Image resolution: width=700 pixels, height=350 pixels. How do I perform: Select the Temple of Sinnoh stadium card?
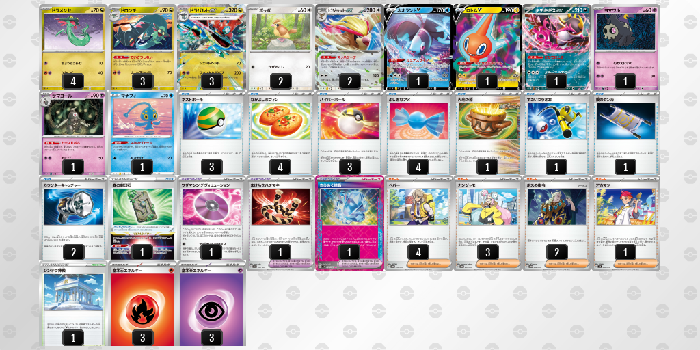pyautogui.click(x=73, y=304)
